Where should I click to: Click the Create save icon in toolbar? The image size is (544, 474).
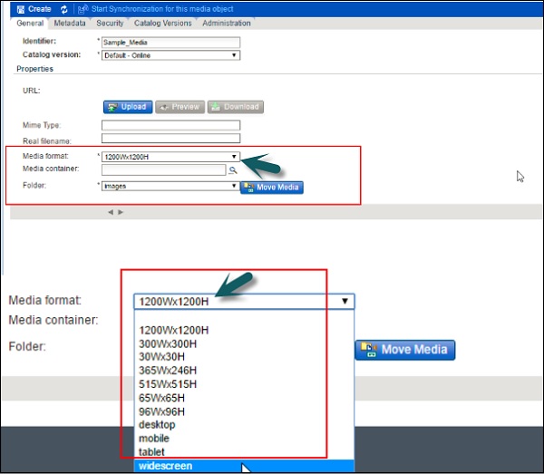[x=21, y=8]
